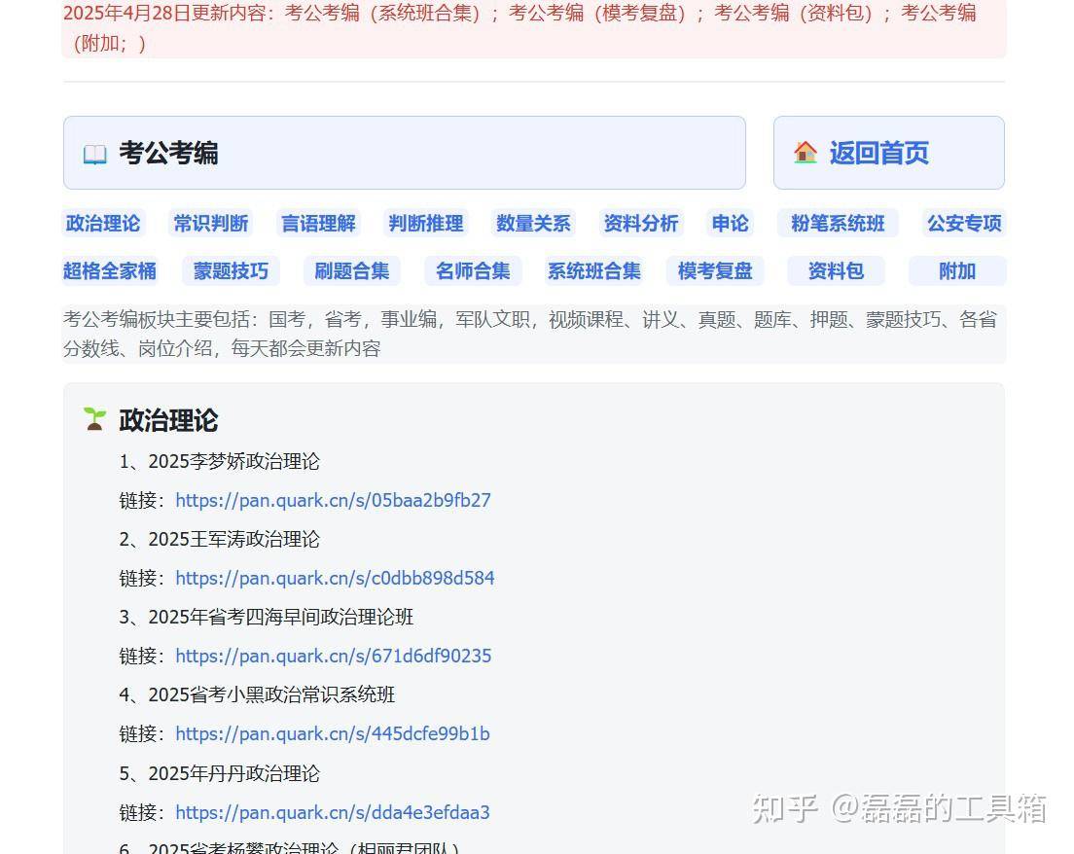
Task: Click the text 5、2025年丹丹政治理论
Action: click(x=219, y=774)
